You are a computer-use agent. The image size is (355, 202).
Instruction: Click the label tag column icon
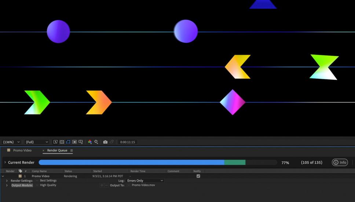21,171
